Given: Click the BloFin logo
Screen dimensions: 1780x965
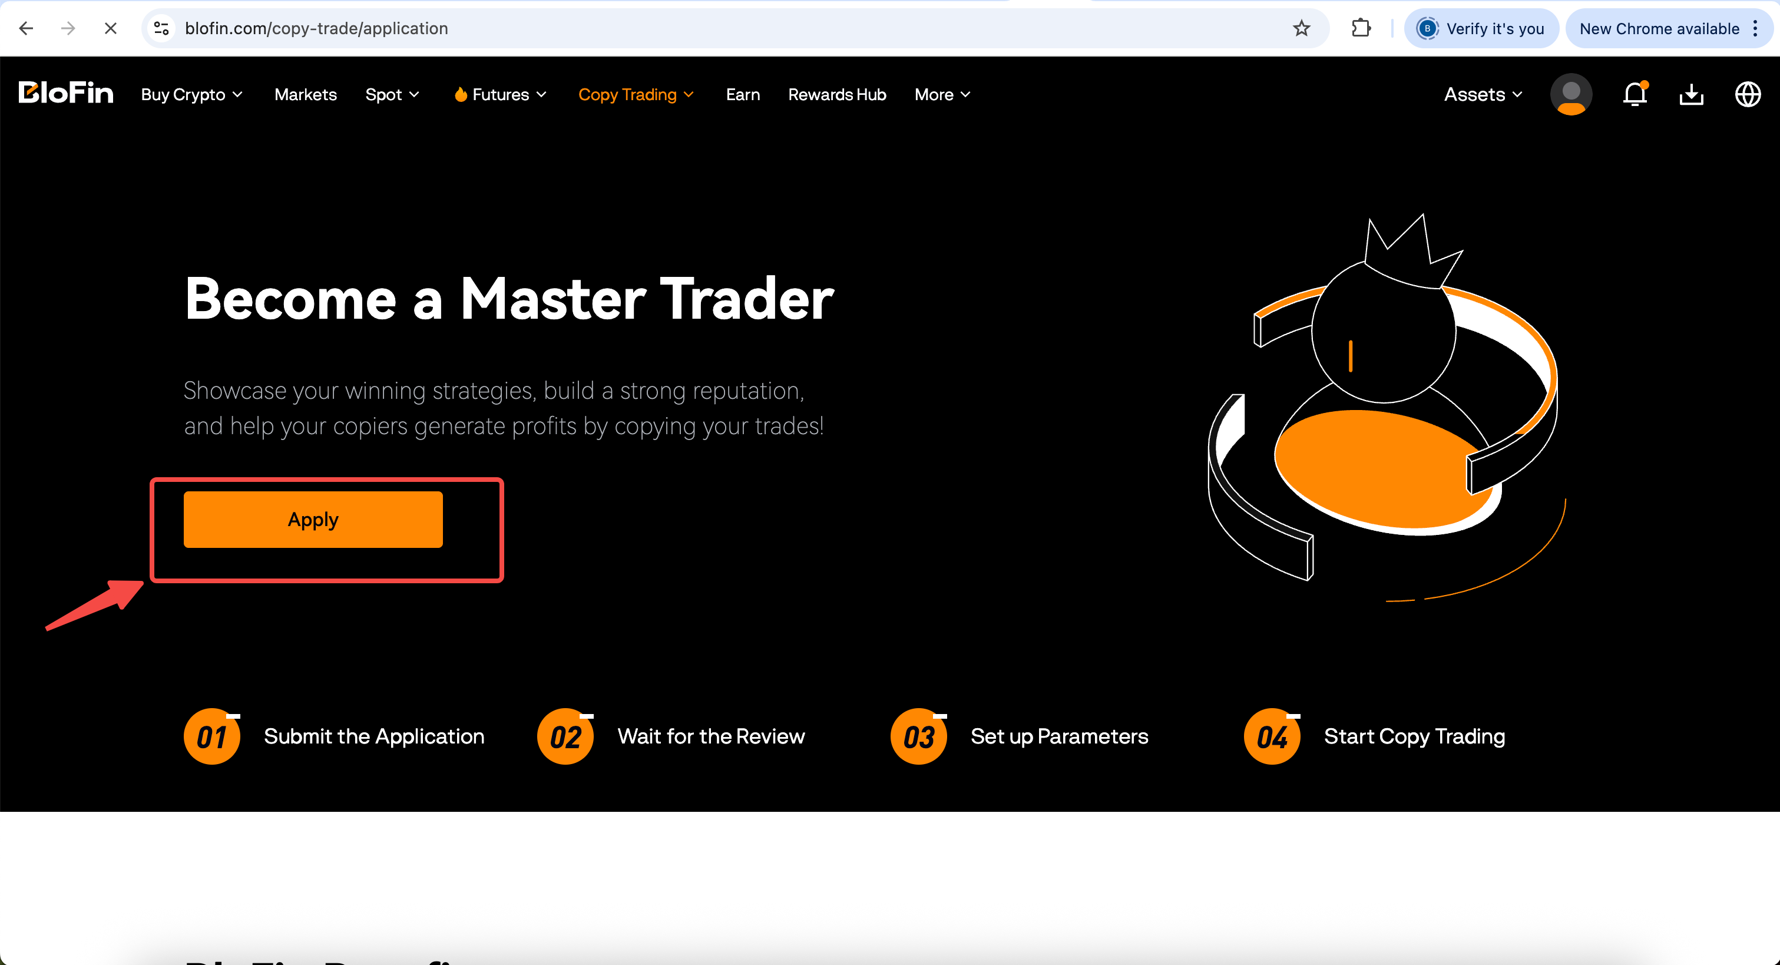Looking at the screenshot, I should pos(65,92).
